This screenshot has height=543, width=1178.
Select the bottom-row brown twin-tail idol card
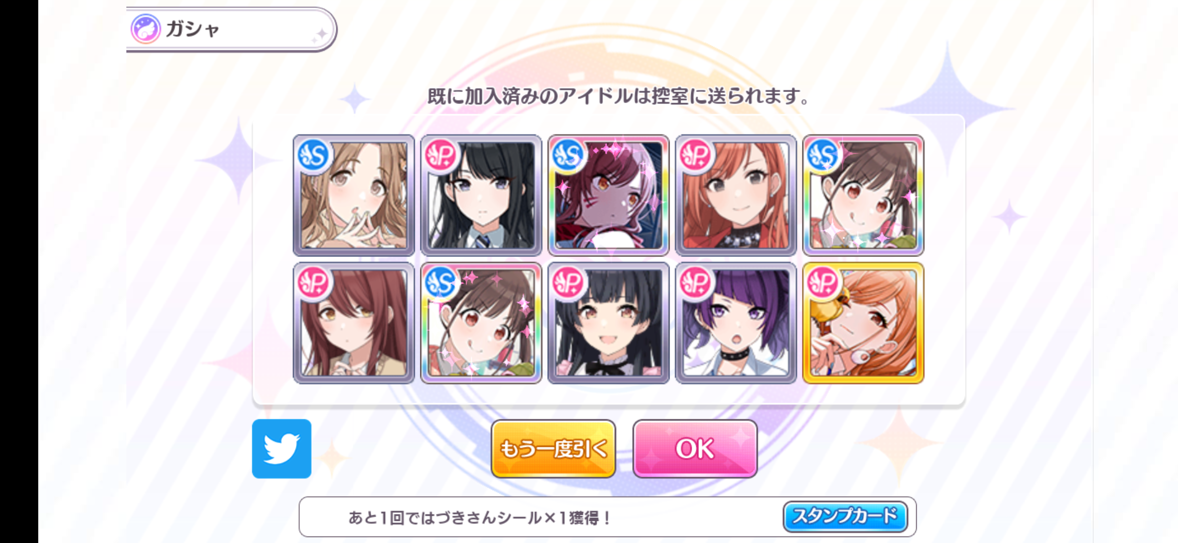coord(481,323)
